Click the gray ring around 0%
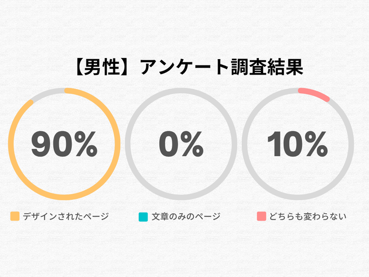369x277 pixels. click(181, 90)
